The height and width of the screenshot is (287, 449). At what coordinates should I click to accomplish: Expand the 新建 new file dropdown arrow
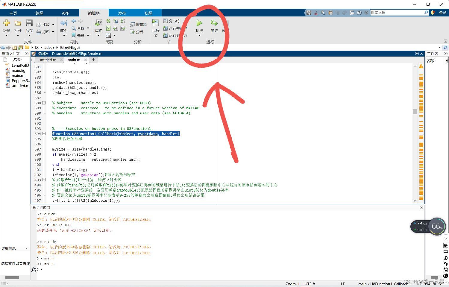[6, 35]
